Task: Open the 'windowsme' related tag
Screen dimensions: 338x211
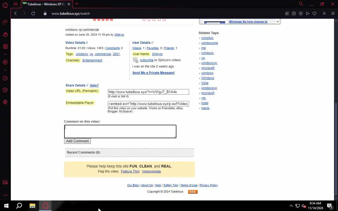Action: click(x=209, y=43)
